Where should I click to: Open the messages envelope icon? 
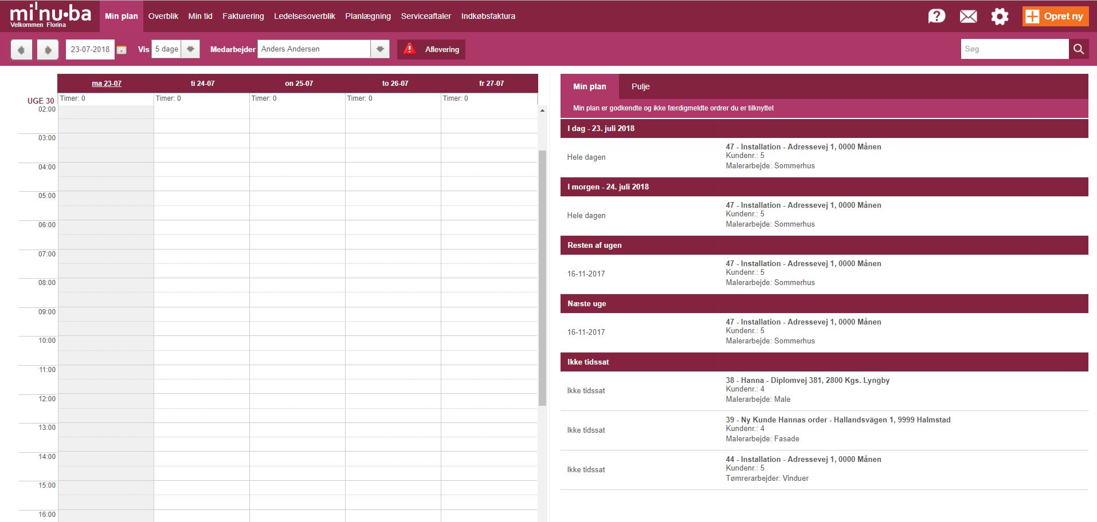[x=968, y=16]
